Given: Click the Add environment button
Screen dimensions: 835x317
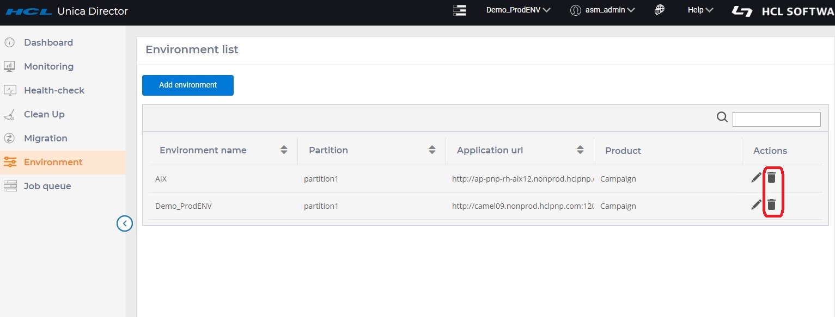Looking at the screenshot, I should point(188,85).
